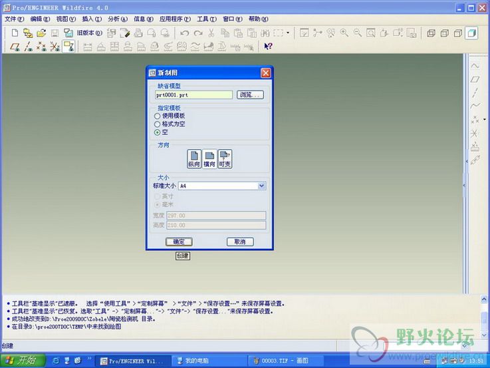Click the Paste icon in toolbar
The height and width of the screenshot is (368, 490).
[x=238, y=33]
